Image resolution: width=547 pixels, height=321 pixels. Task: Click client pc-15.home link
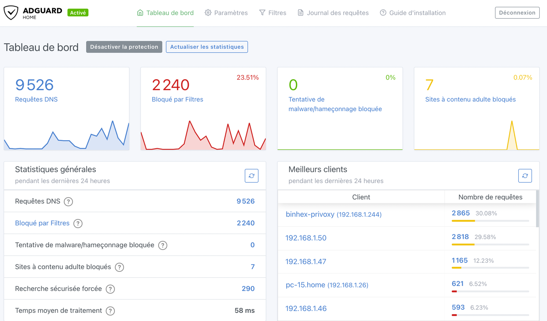[327, 285]
